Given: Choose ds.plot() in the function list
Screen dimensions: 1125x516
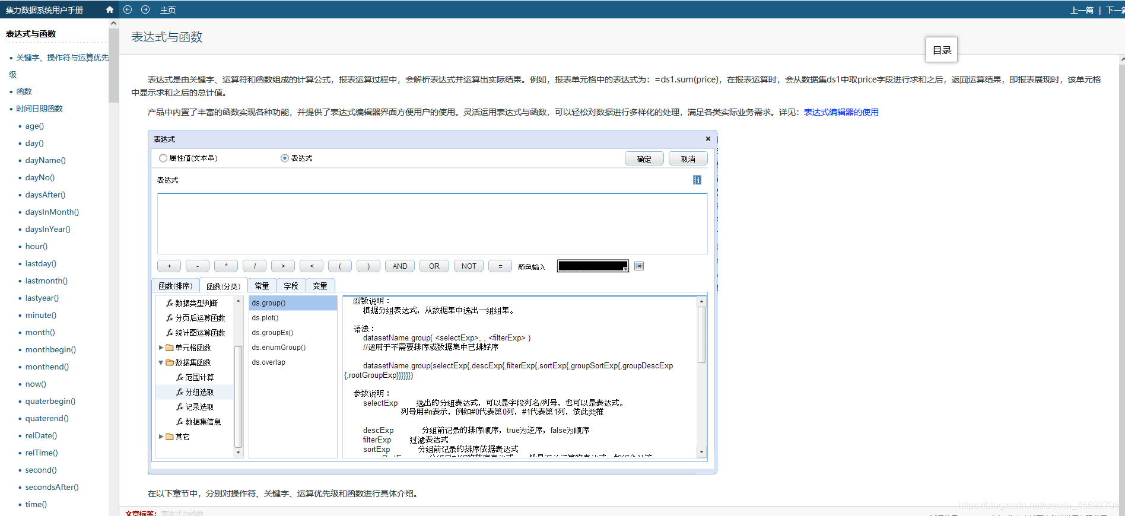Looking at the screenshot, I should click(x=293, y=318).
